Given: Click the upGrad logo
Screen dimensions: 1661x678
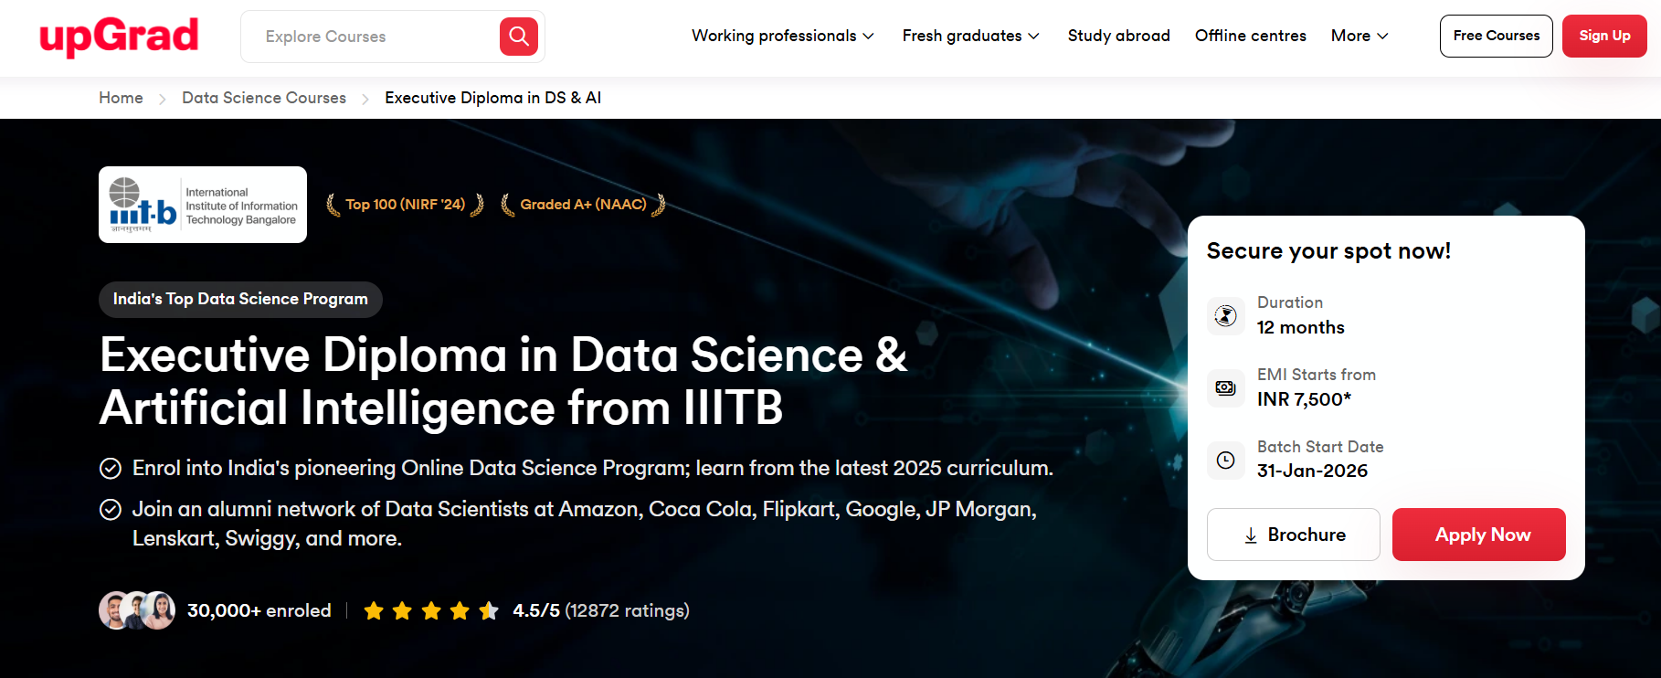Looking at the screenshot, I should point(119,37).
